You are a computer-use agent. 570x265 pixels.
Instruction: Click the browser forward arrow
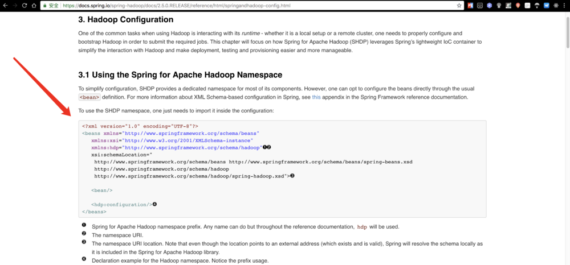[x=15, y=5]
